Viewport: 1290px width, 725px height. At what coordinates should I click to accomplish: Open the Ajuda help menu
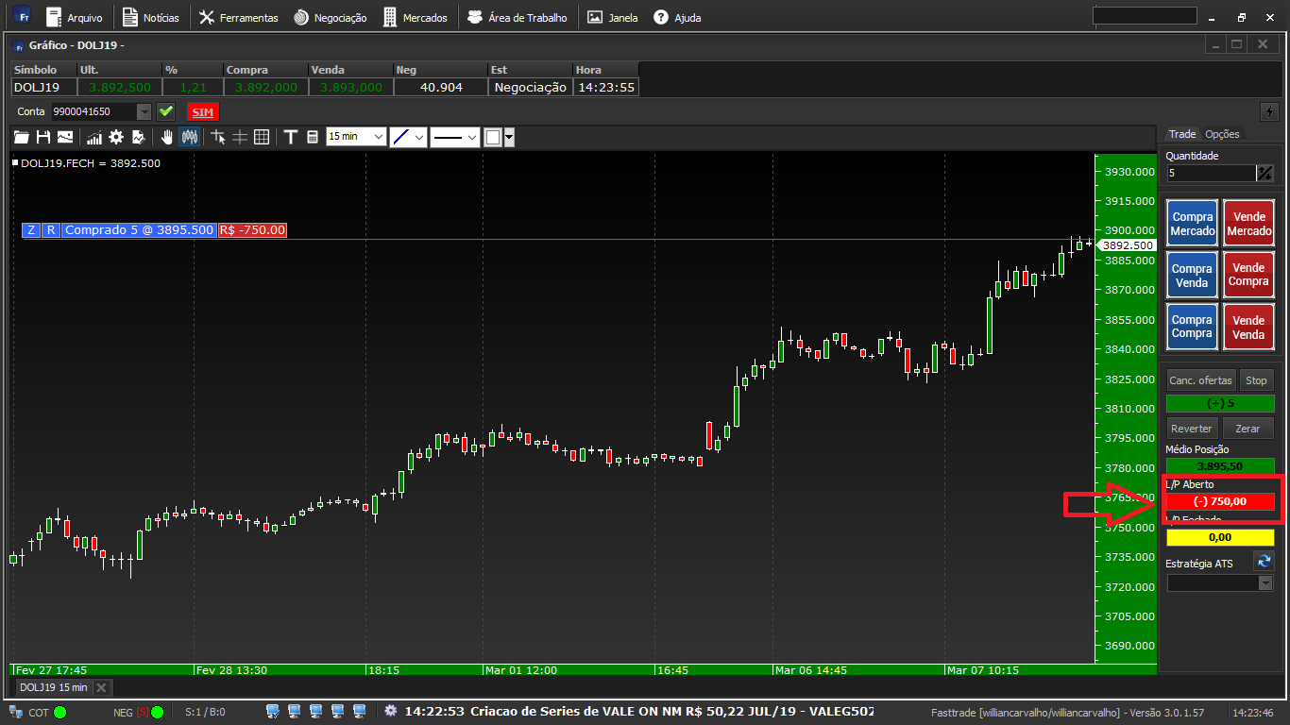tap(677, 17)
